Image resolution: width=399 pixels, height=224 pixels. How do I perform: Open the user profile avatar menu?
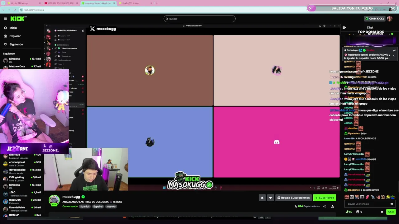390,19
